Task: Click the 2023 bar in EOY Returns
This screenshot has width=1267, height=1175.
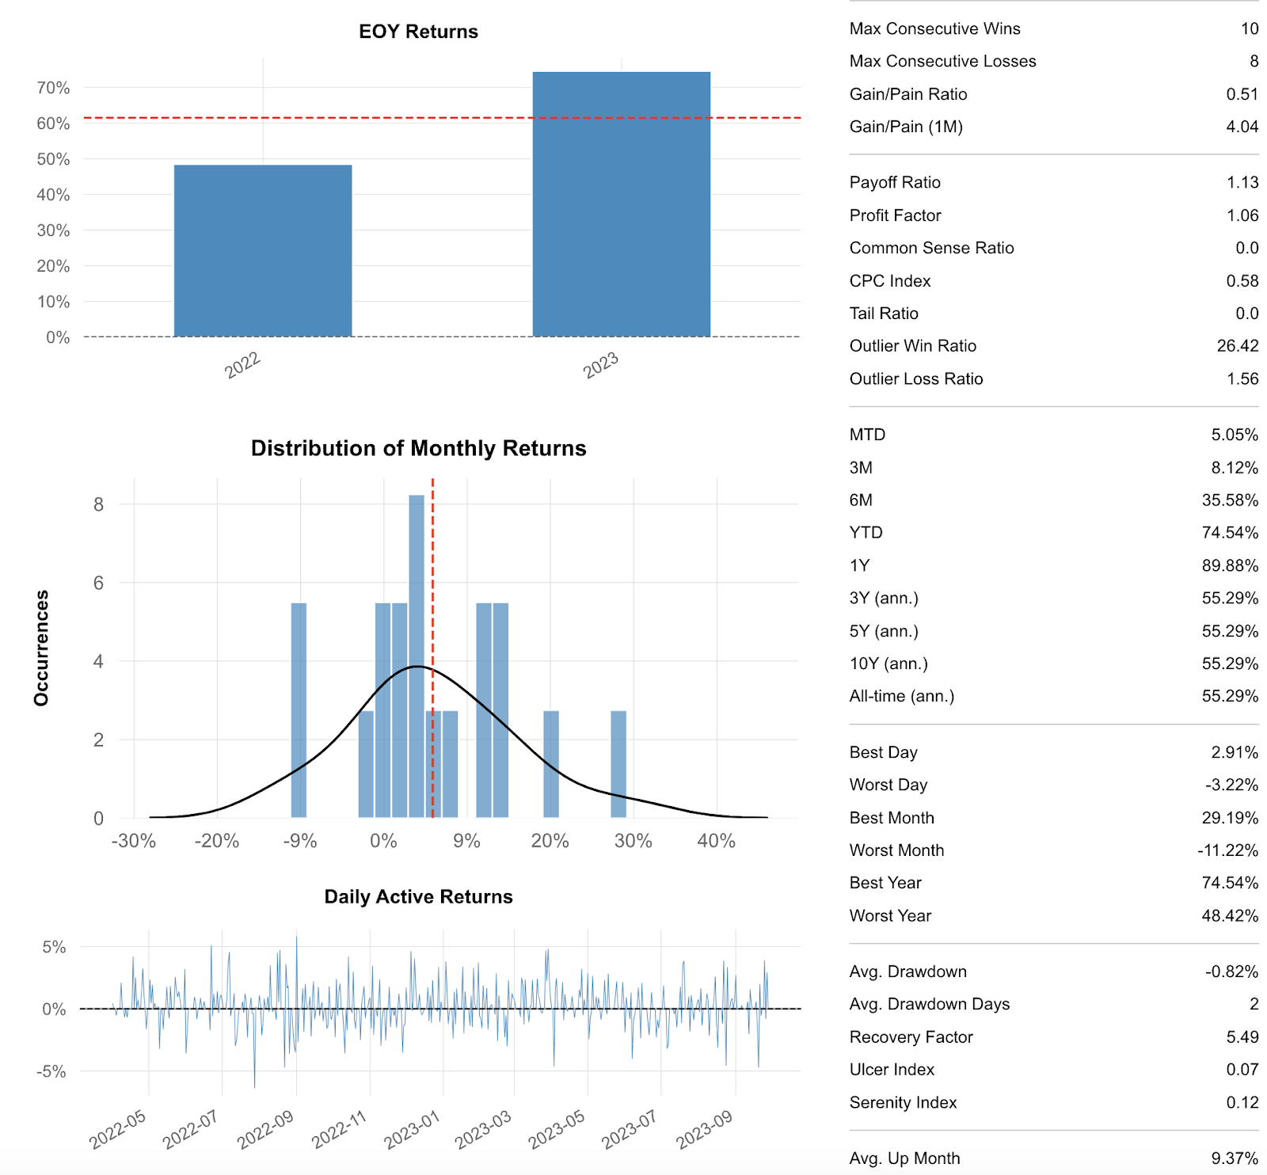Action: pos(622,204)
